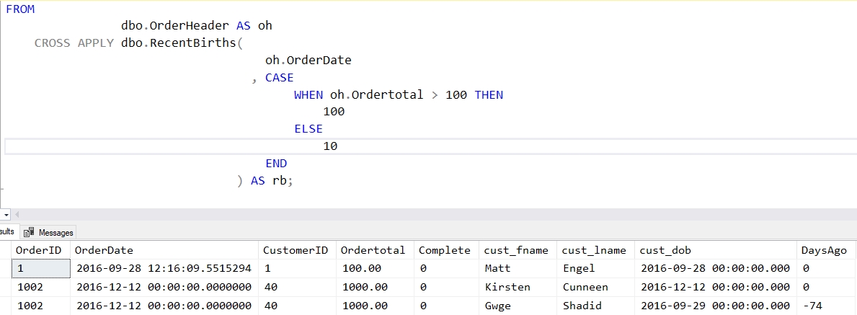Select the Complete column header
Screen dimensions: 857x315
click(x=446, y=250)
